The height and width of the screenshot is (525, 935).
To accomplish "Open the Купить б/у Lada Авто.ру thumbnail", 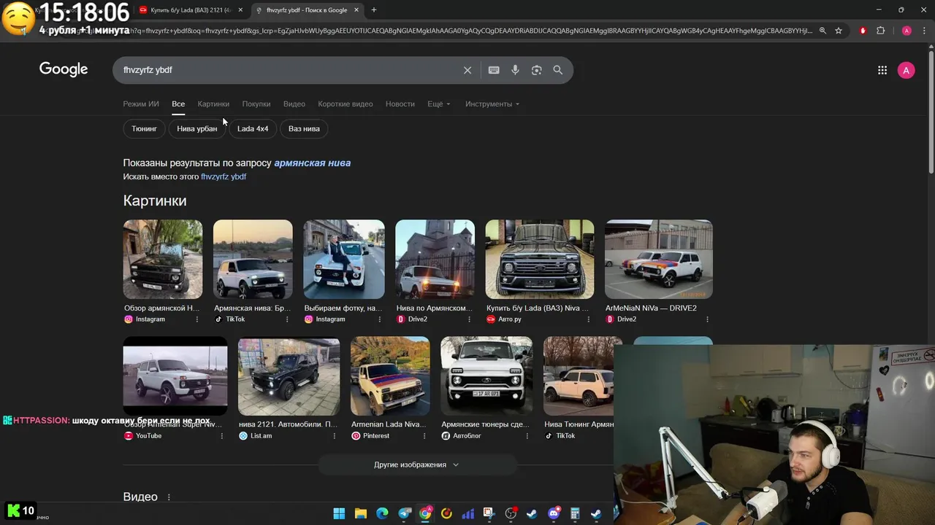I will 540,260.
